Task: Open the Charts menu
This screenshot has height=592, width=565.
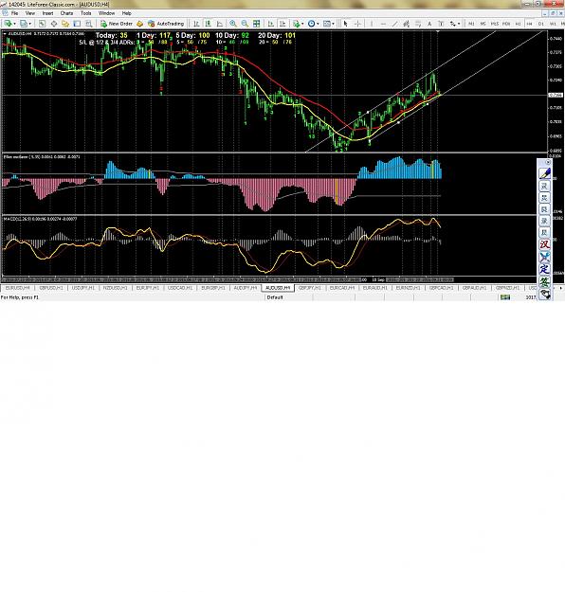Action: click(x=67, y=13)
